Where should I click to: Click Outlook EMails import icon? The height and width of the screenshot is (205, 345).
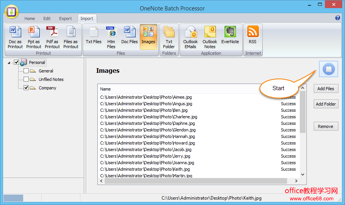pos(190,37)
